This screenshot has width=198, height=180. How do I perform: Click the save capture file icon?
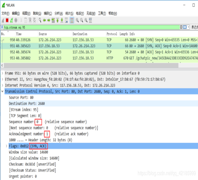coord(26,20)
